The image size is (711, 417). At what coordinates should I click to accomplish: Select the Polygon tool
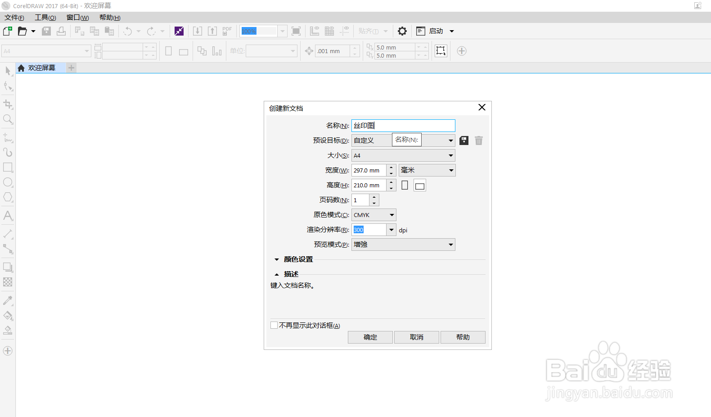pyautogui.click(x=8, y=197)
